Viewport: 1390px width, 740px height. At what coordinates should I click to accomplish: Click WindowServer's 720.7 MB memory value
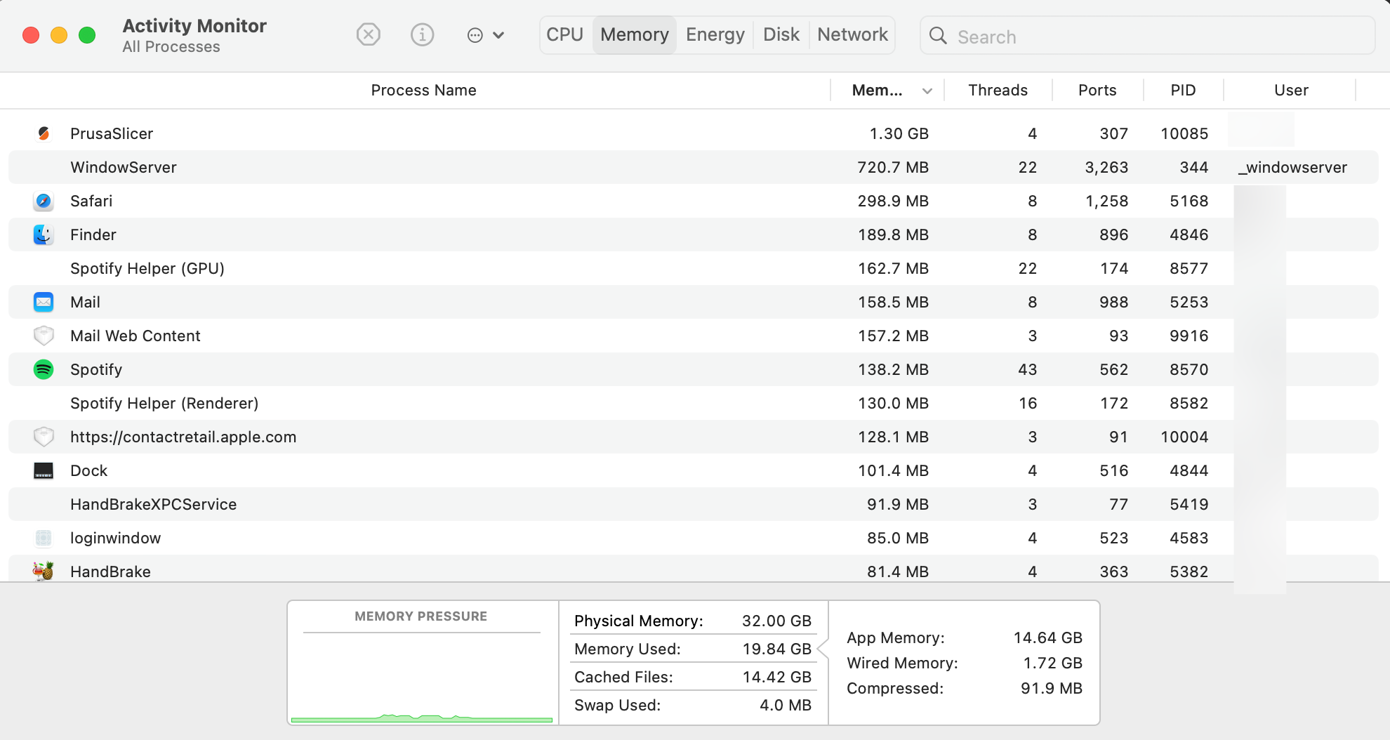(893, 167)
